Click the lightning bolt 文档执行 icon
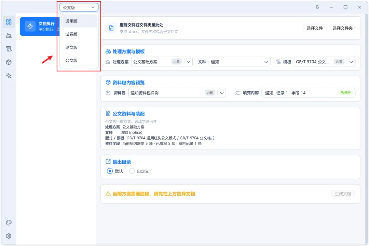This screenshot has width=369, height=246. pos(30,26)
